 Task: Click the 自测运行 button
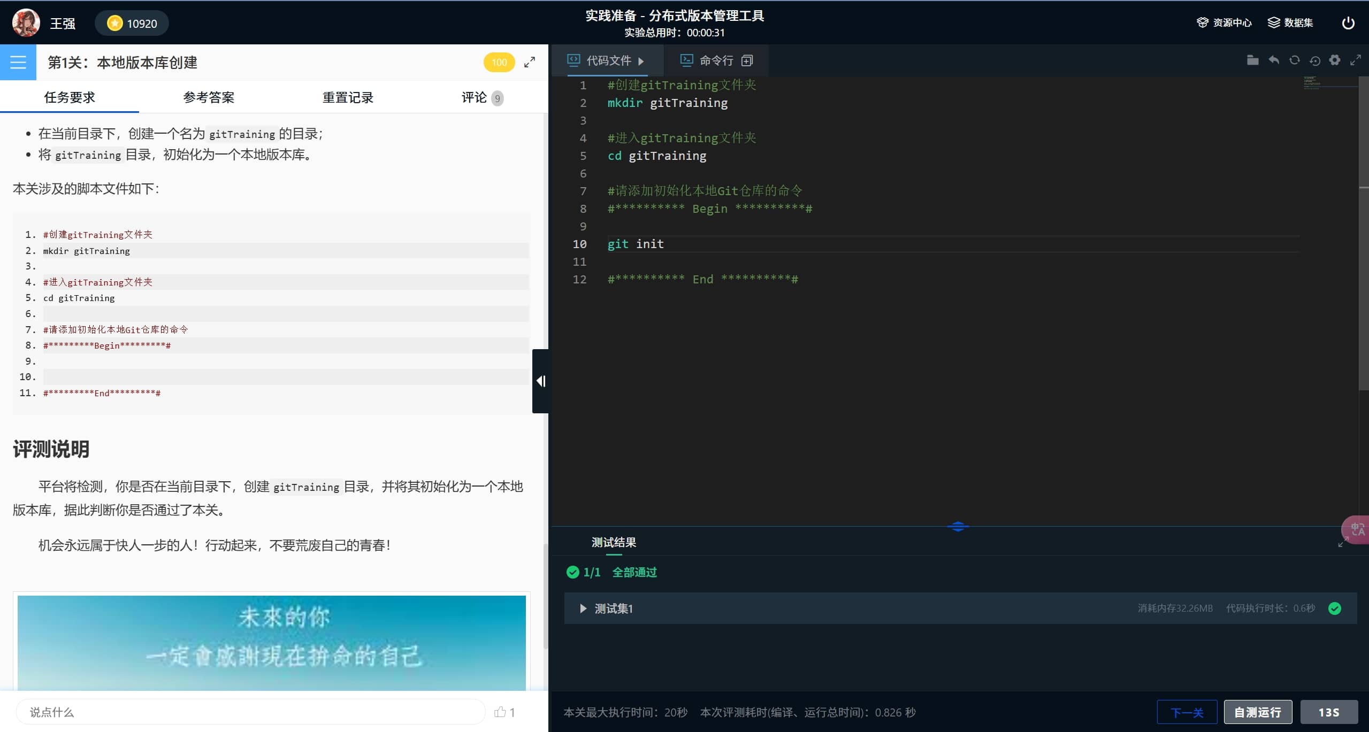coord(1258,712)
